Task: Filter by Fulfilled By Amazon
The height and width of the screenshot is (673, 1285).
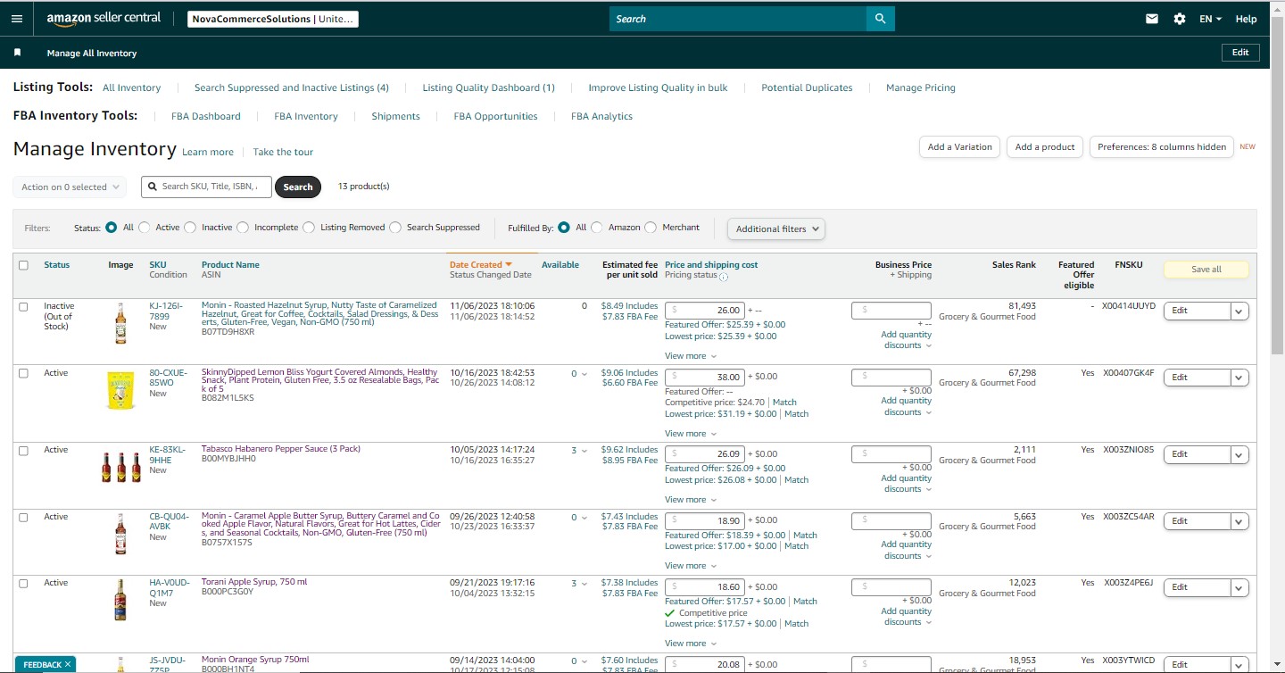Action: (x=597, y=228)
